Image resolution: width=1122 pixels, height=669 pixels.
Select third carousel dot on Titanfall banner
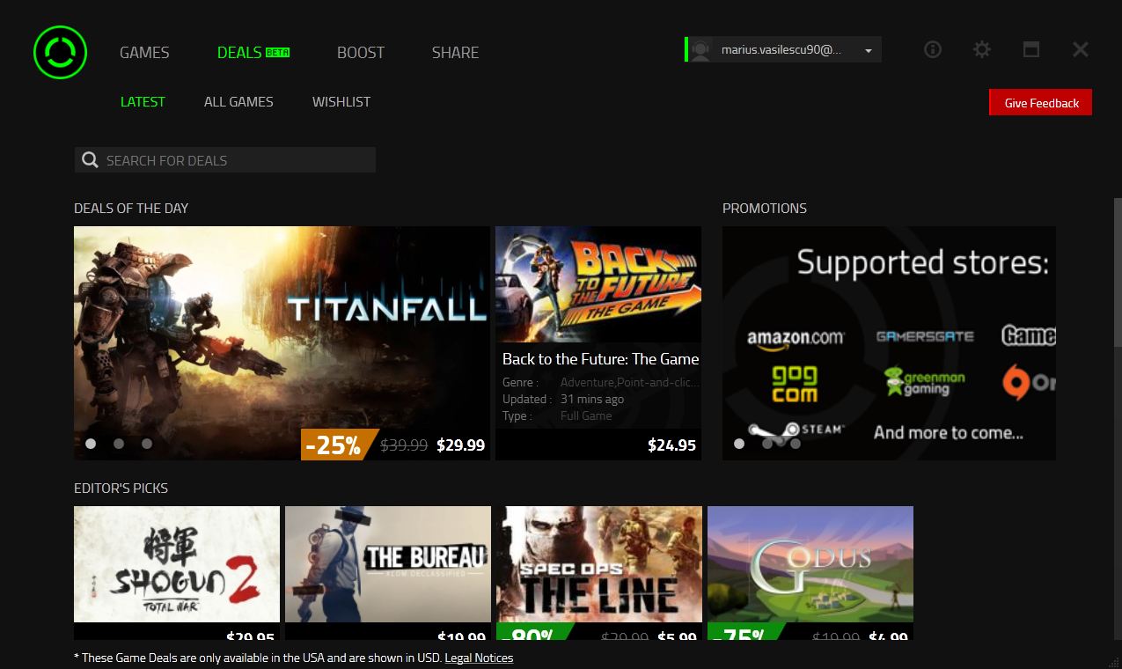pyautogui.click(x=147, y=444)
